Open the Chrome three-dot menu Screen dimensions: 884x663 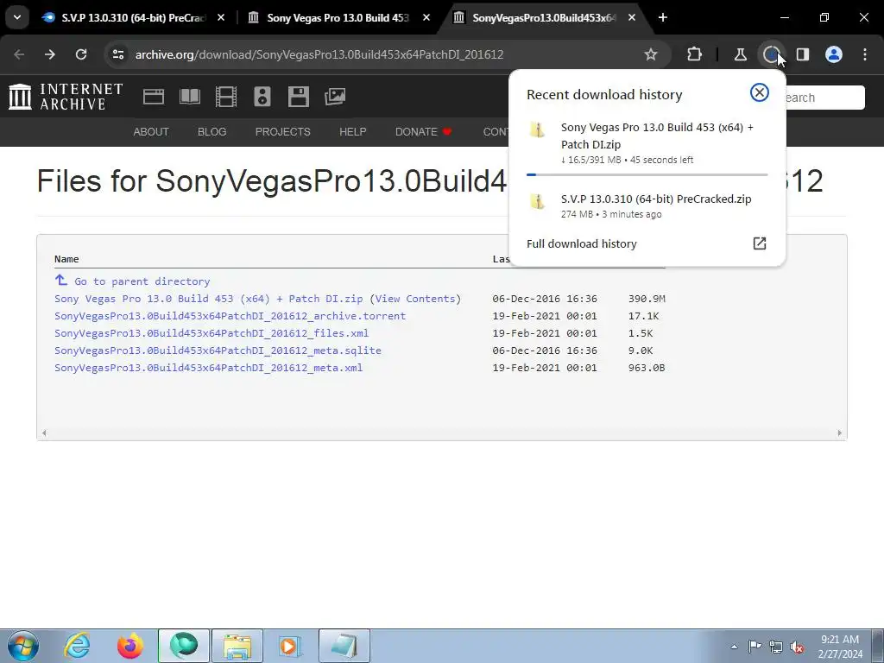[x=865, y=54]
